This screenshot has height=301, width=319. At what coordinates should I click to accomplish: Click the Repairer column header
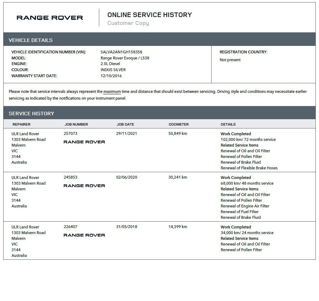point(21,125)
